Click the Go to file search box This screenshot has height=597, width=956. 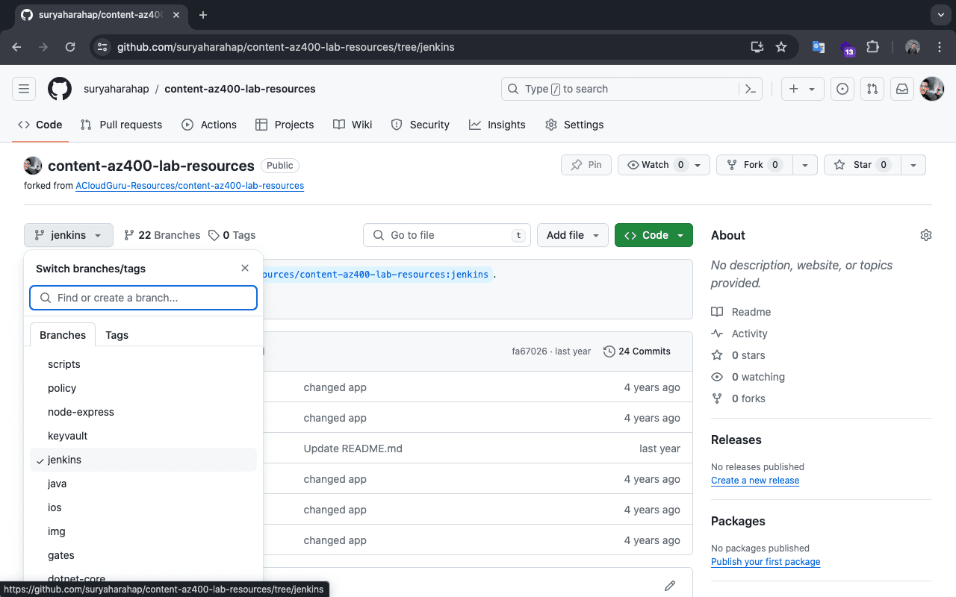pyautogui.click(x=447, y=235)
